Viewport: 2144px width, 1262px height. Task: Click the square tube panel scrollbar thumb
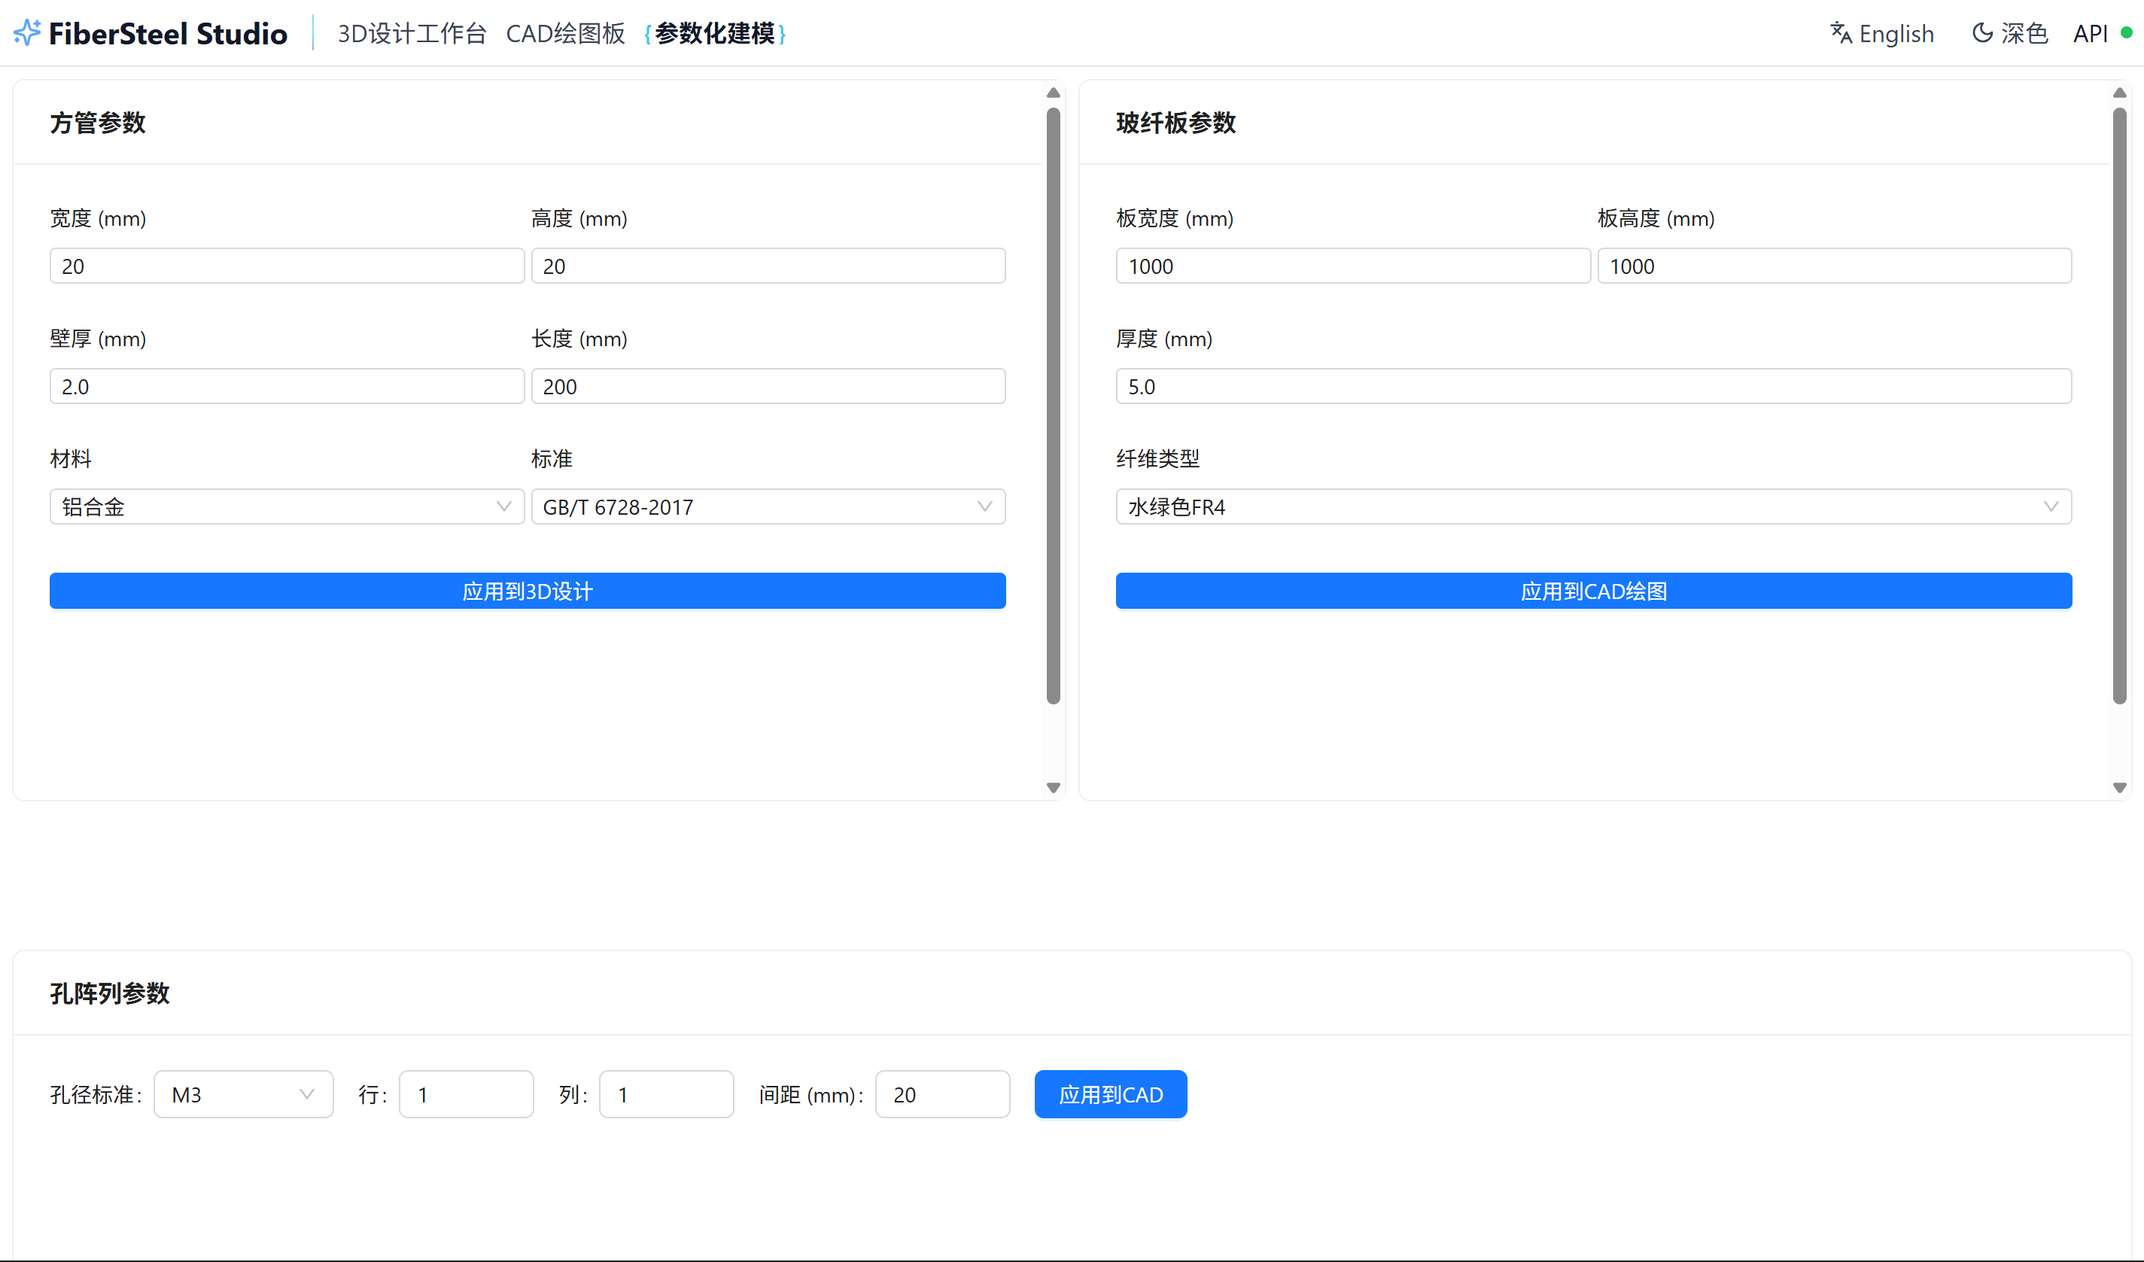(x=1054, y=406)
